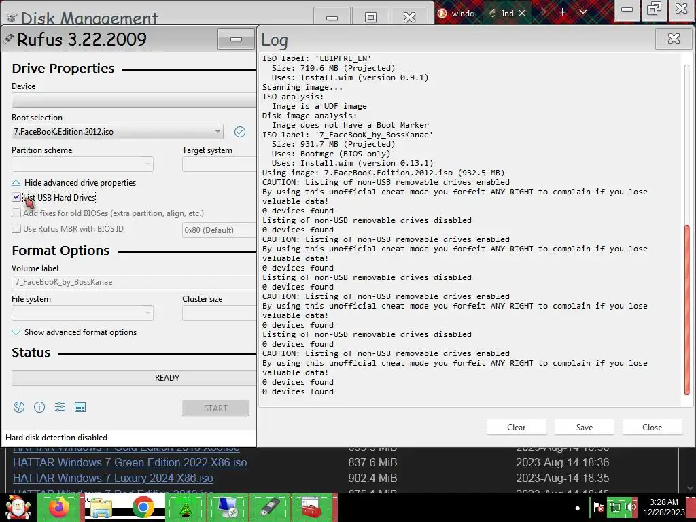Click the 2023-Aug-14 18:36 date cell
Screen dimensions: 696x522
tap(562, 462)
